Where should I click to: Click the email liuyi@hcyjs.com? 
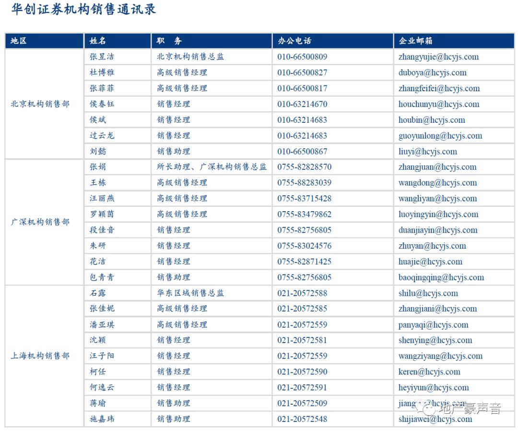pyautogui.click(x=427, y=152)
